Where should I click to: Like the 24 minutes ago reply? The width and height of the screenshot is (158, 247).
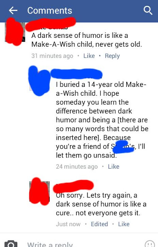[x=114, y=166]
